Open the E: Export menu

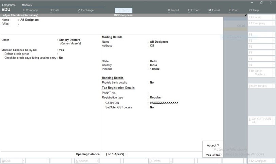pyautogui.click(x=194, y=11)
